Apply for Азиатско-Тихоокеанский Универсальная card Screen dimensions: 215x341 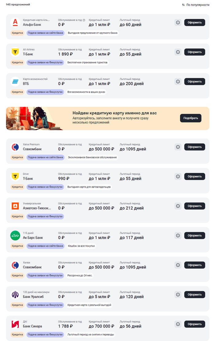pyautogui.click(x=194, y=206)
